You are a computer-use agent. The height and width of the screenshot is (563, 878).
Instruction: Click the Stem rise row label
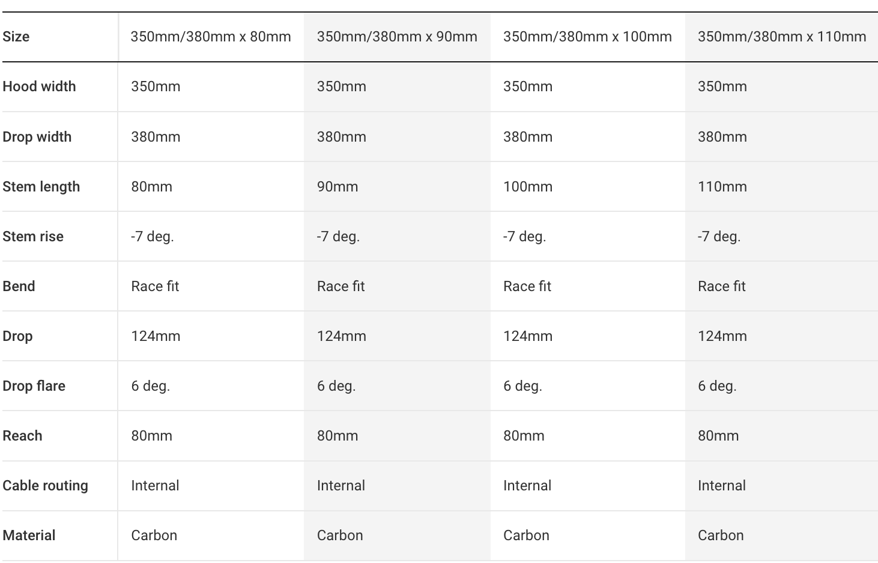tap(33, 236)
